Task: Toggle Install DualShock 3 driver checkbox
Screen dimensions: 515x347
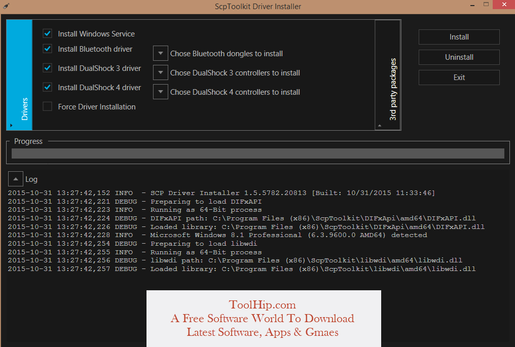Action: pos(47,68)
